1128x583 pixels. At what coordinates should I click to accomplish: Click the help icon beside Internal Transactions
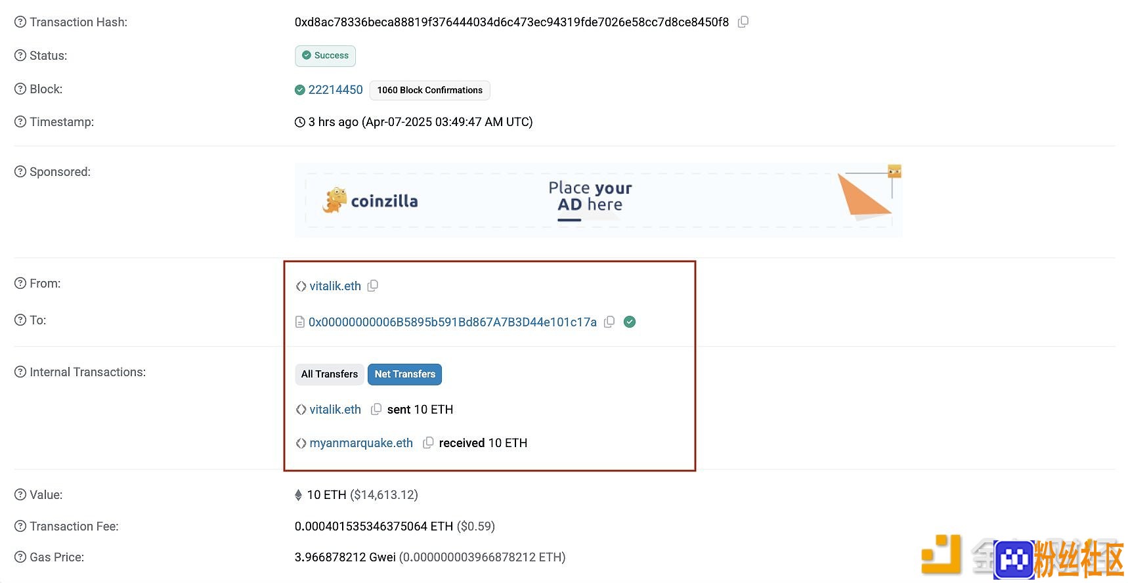[20, 372]
